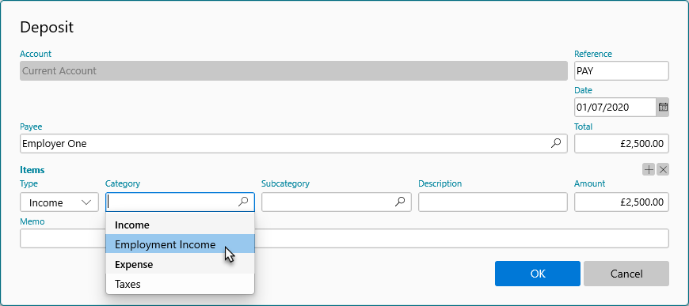Click the Deposit dialog title
Screen dimensions: 689x306
pyautogui.click(x=47, y=27)
